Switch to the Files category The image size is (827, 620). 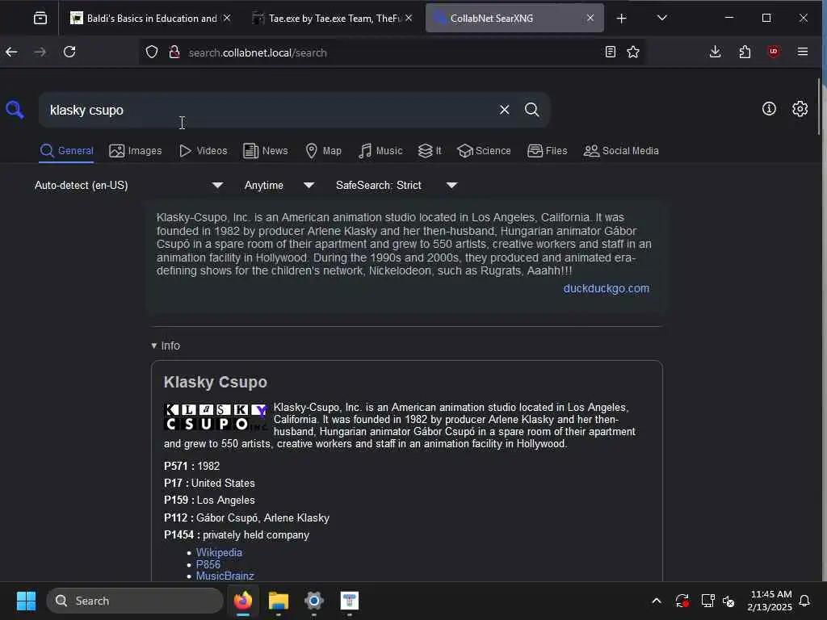548,151
